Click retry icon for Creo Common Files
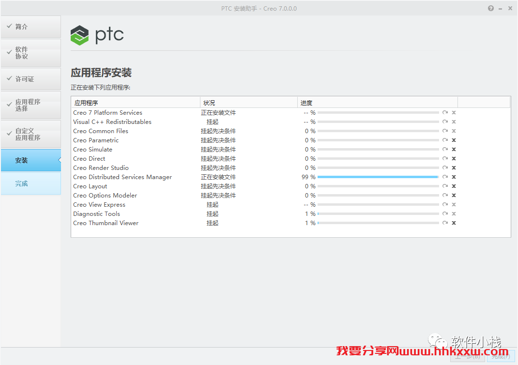The height and width of the screenshot is (365, 518). click(x=445, y=131)
